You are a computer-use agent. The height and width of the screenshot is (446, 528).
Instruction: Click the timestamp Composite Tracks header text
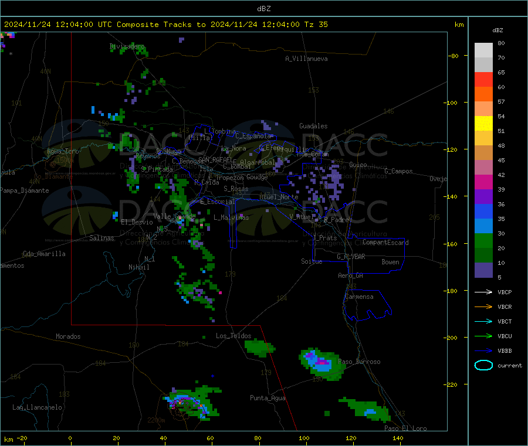165,24
